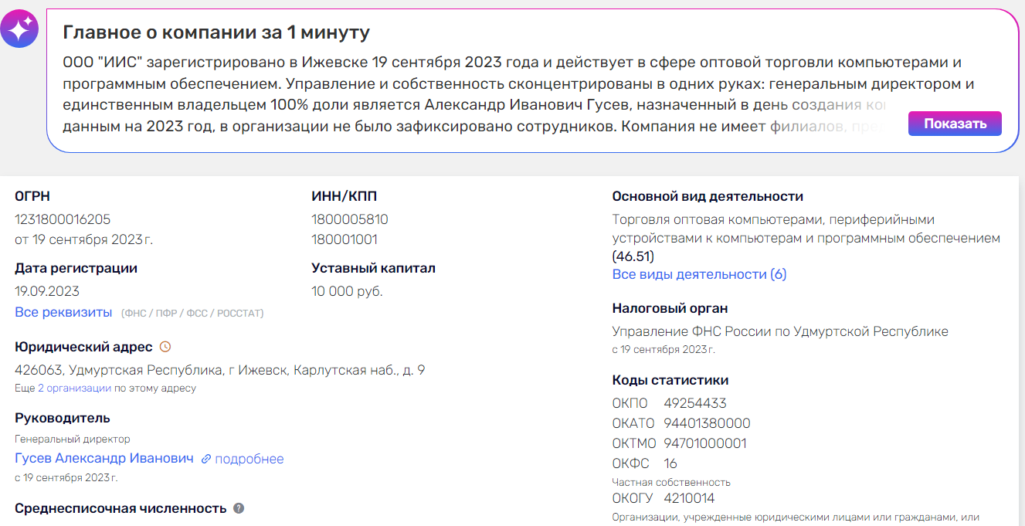Screen dimensions: 1025x526
Task: Follow the 2 организации link
Action: (74, 389)
